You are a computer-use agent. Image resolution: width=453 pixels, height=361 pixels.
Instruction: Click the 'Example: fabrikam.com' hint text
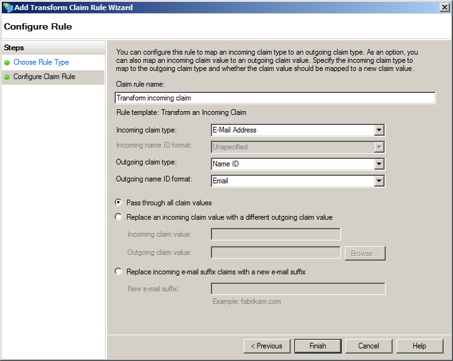click(247, 301)
